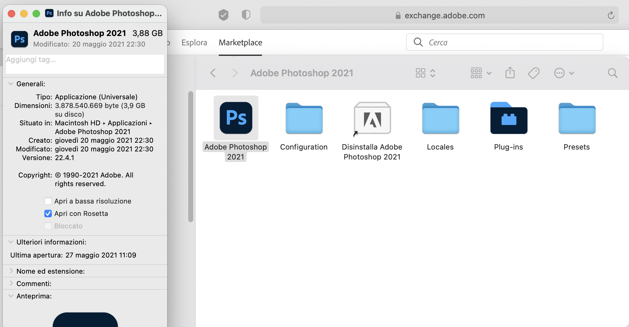
Task: Uncheck Apri con Rosetta
Action: (48, 213)
